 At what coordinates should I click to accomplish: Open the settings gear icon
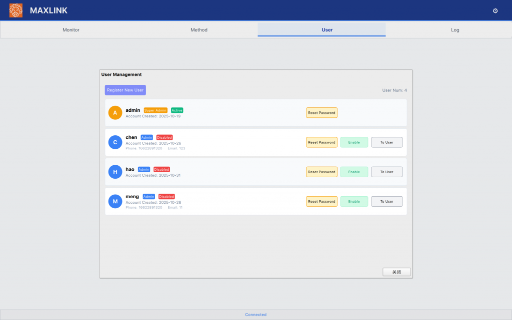[x=495, y=10]
